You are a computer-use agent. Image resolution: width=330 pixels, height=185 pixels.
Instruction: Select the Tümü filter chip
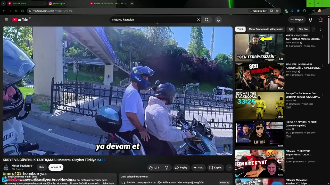(x=240, y=29)
